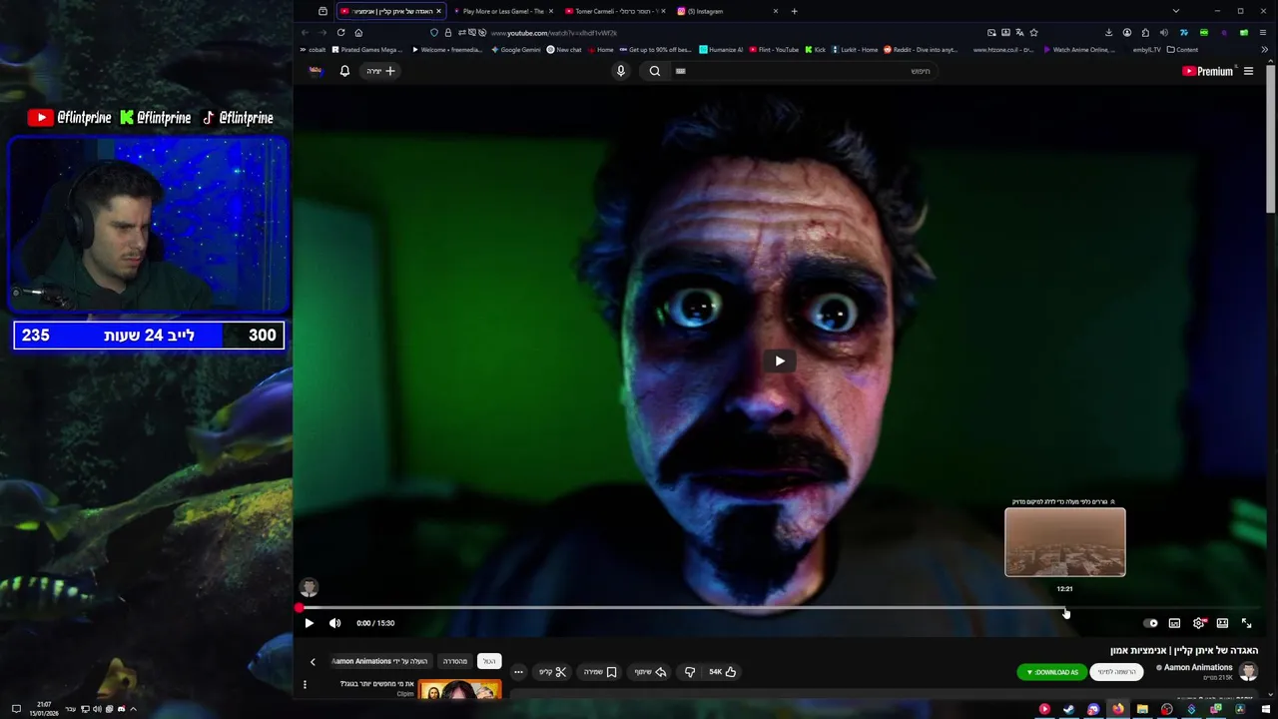Dislike the video with the thumbs-down
This screenshot has width=1278, height=719.
[x=689, y=672]
